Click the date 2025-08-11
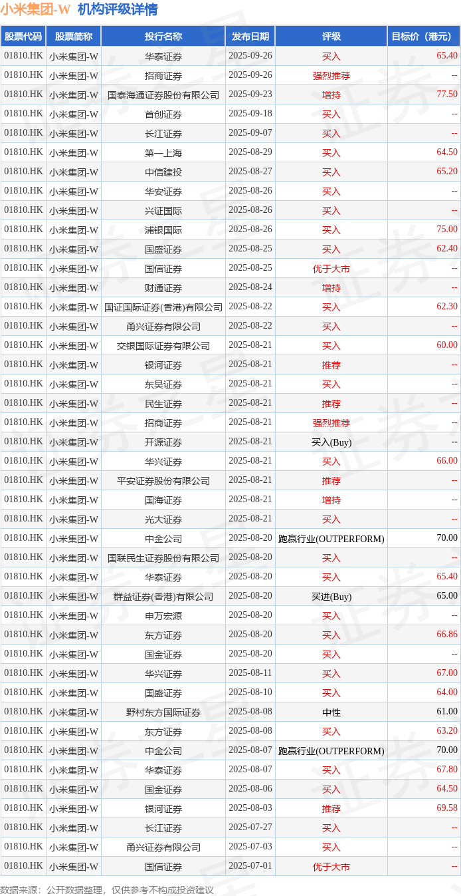This screenshot has height=896, width=461. coord(250,673)
